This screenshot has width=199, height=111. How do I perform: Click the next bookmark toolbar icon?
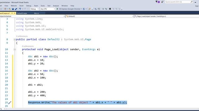point(116,9)
